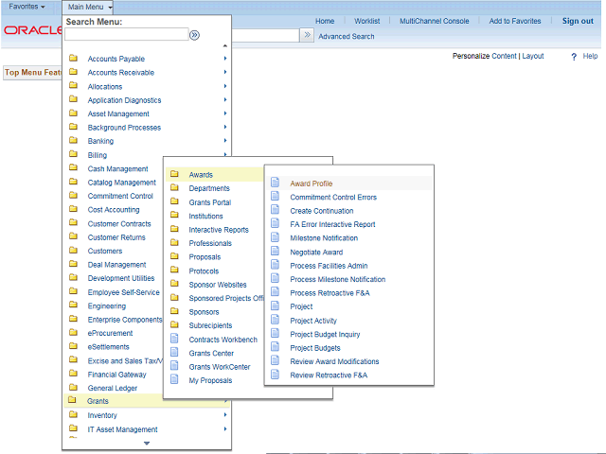606x454 pixels.
Task: Click the Help question mark icon
Action: [x=574, y=57]
